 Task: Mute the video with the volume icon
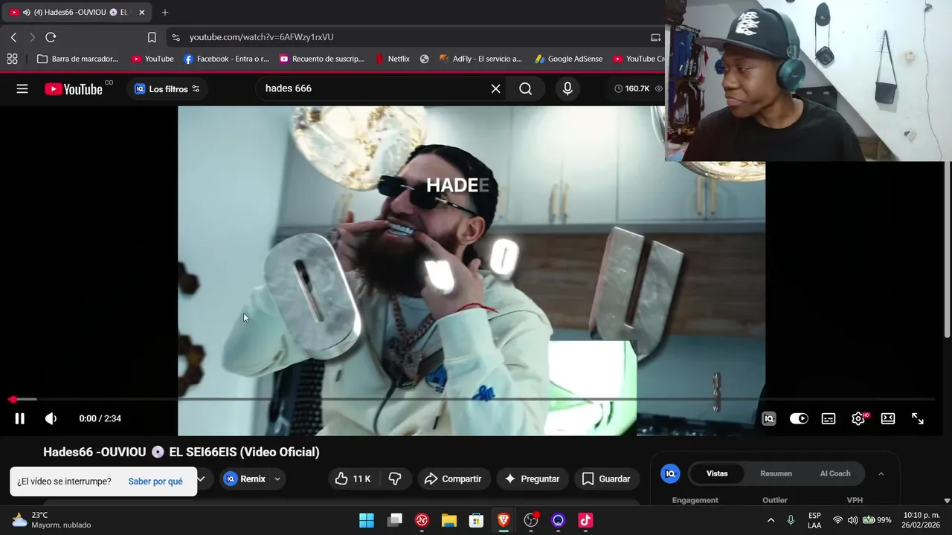click(x=51, y=418)
